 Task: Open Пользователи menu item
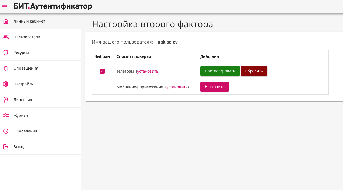pyautogui.click(x=27, y=37)
